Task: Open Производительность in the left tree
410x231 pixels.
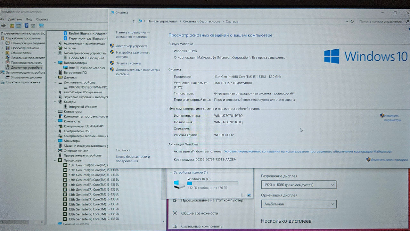Action: coord(26,63)
